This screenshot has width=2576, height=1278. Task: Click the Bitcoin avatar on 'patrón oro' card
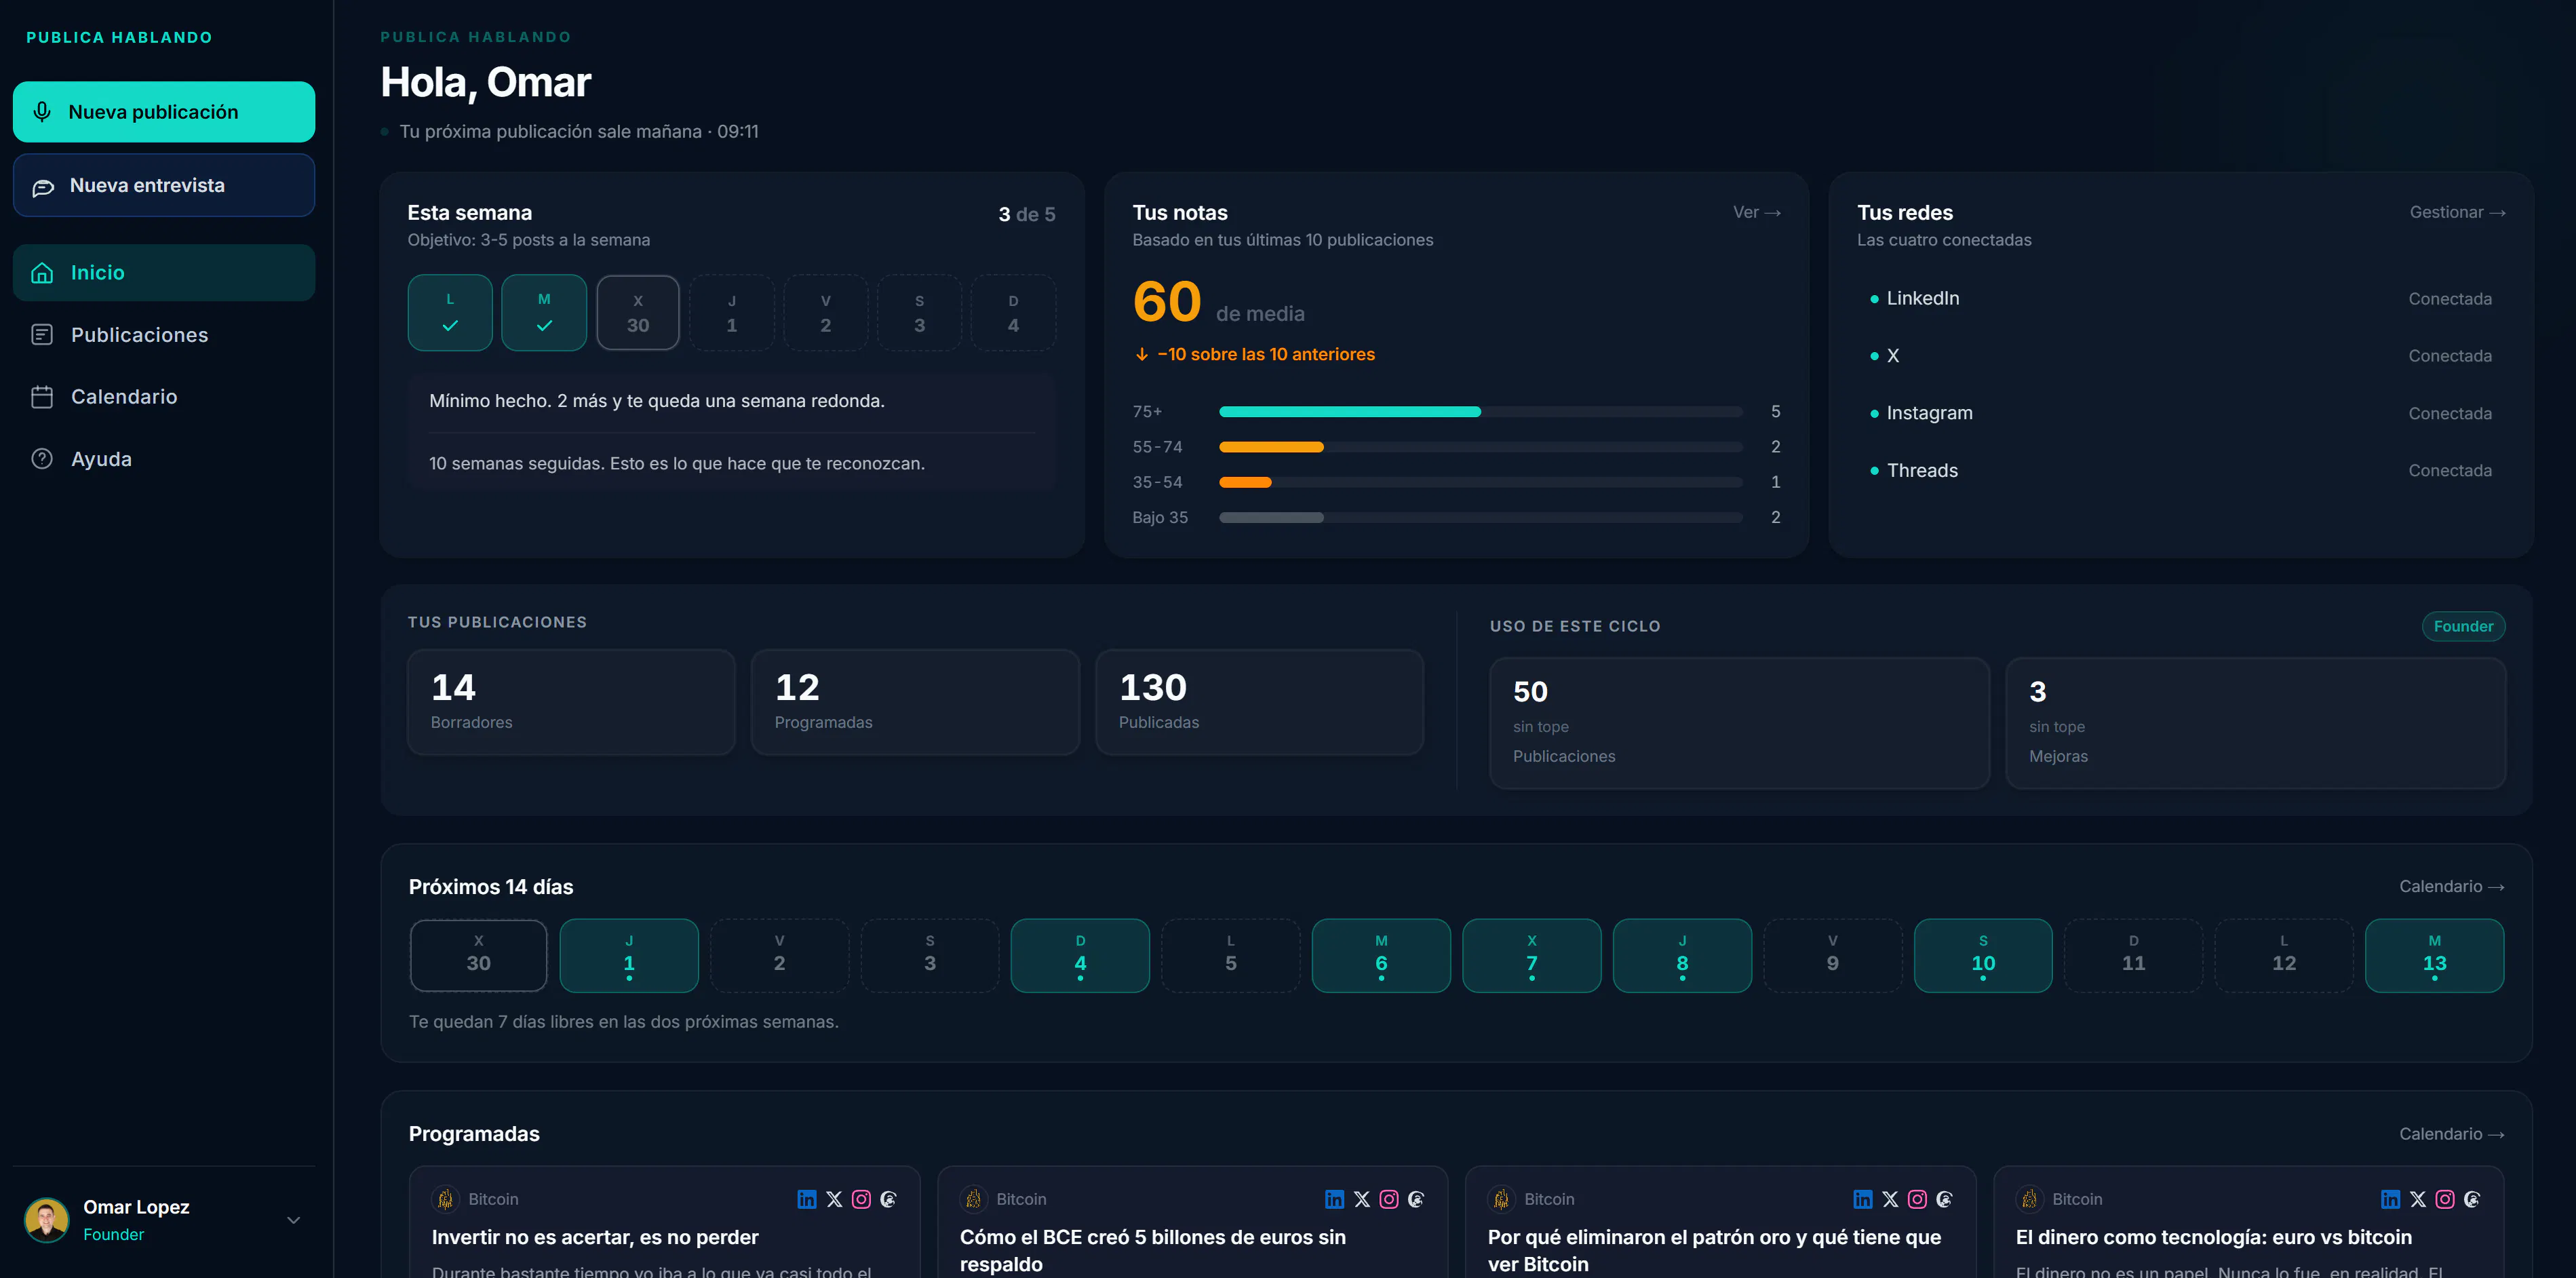click(1501, 1199)
